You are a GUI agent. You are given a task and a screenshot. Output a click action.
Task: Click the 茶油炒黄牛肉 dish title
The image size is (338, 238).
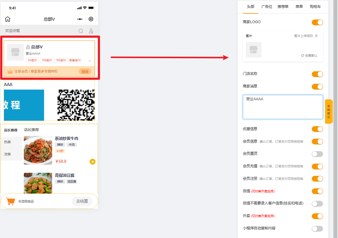coord(67,138)
